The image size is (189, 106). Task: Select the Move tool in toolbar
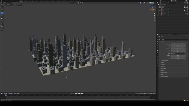(2, 13)
